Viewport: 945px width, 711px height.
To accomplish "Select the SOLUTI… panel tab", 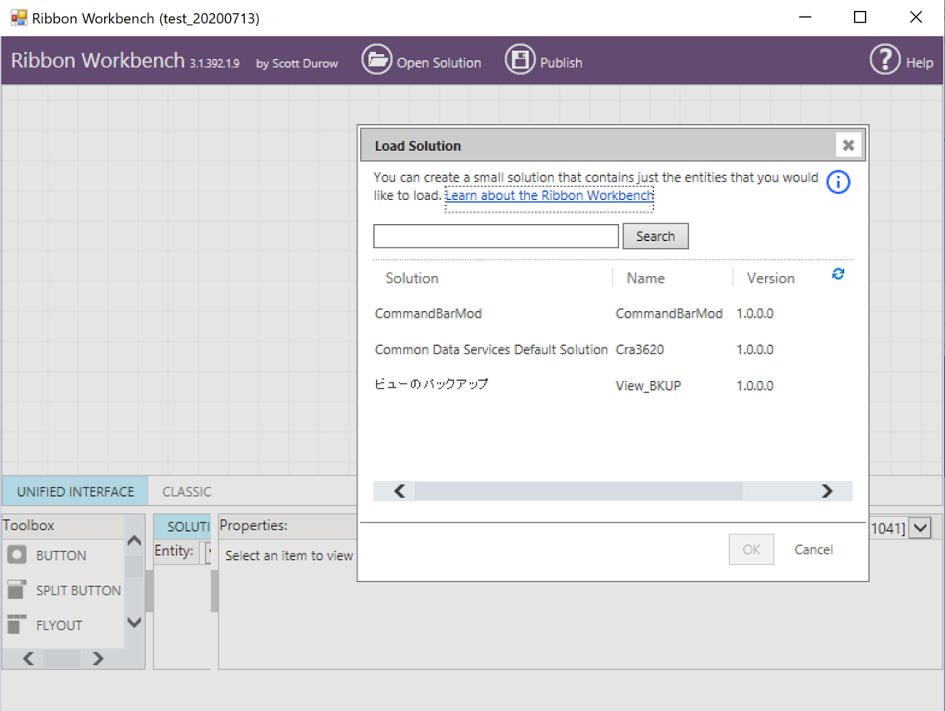I will 182,527.
